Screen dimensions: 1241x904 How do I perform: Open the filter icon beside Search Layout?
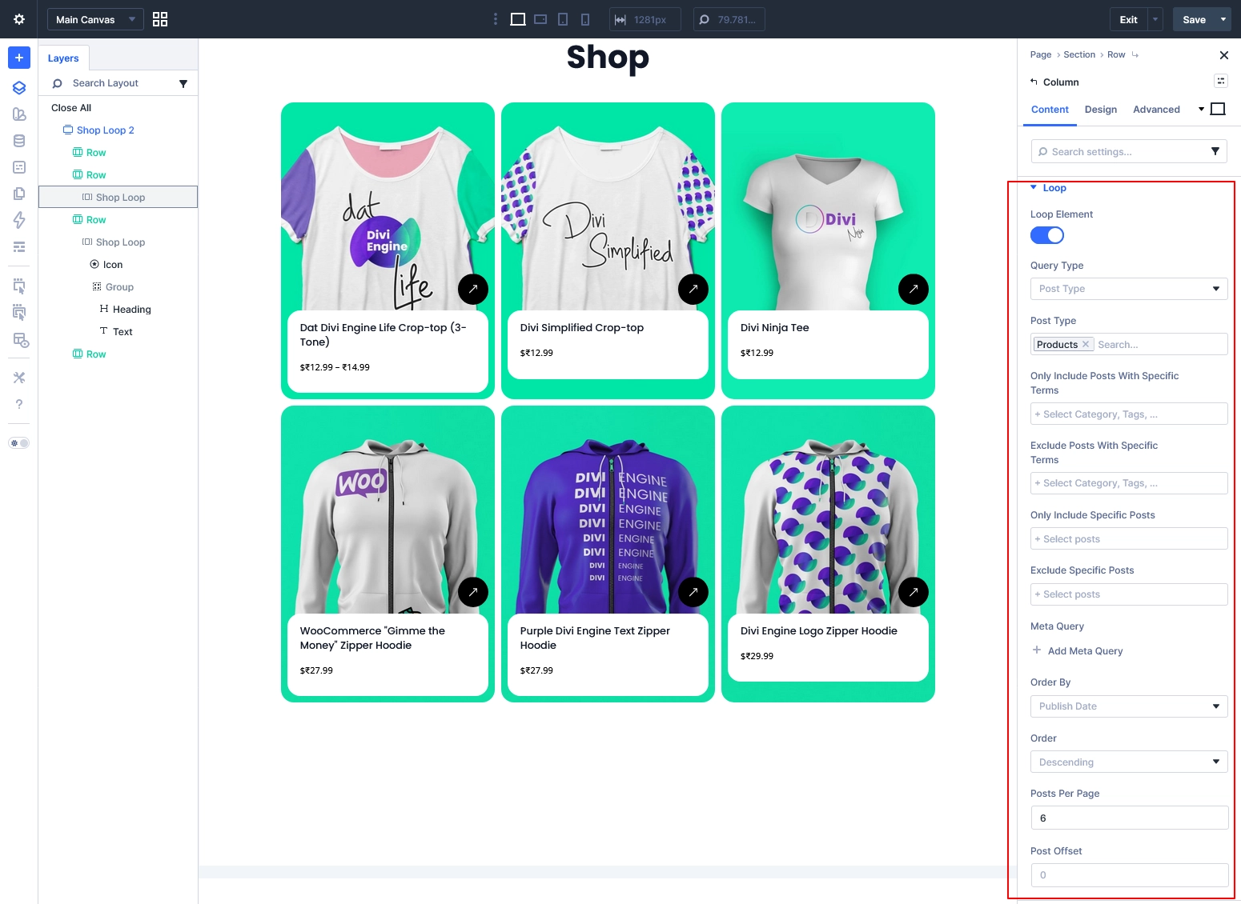[184, 82]
